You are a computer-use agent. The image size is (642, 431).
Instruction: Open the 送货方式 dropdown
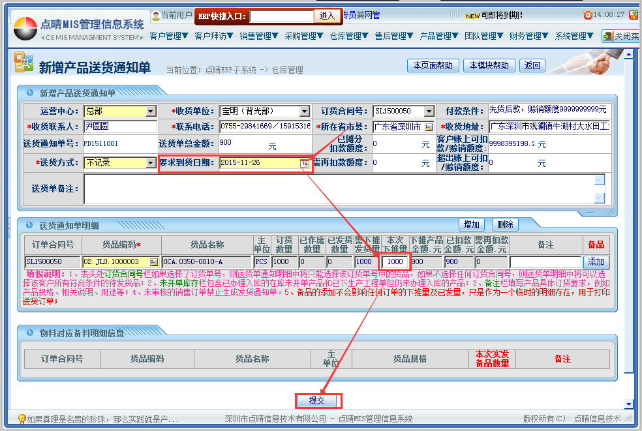click(x=151, y=163)
